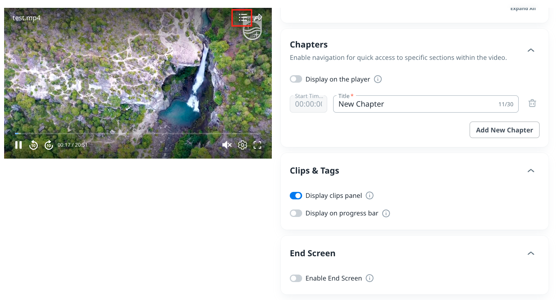Pause the video playback

(x=18, y=145)
